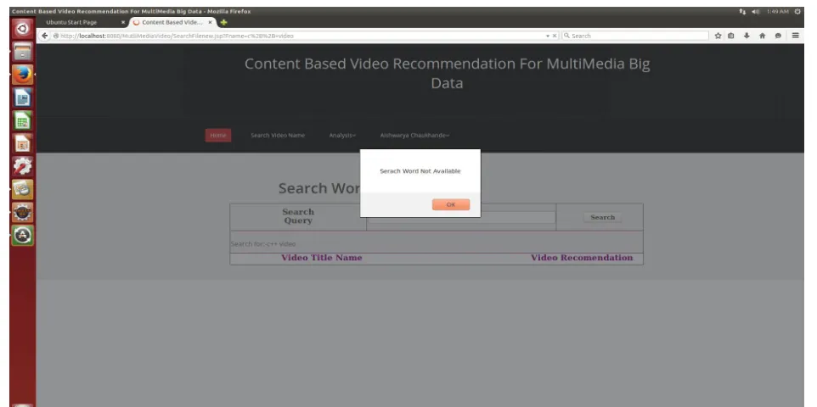Open the network indicator in top panel

click(x=742, y=12)
